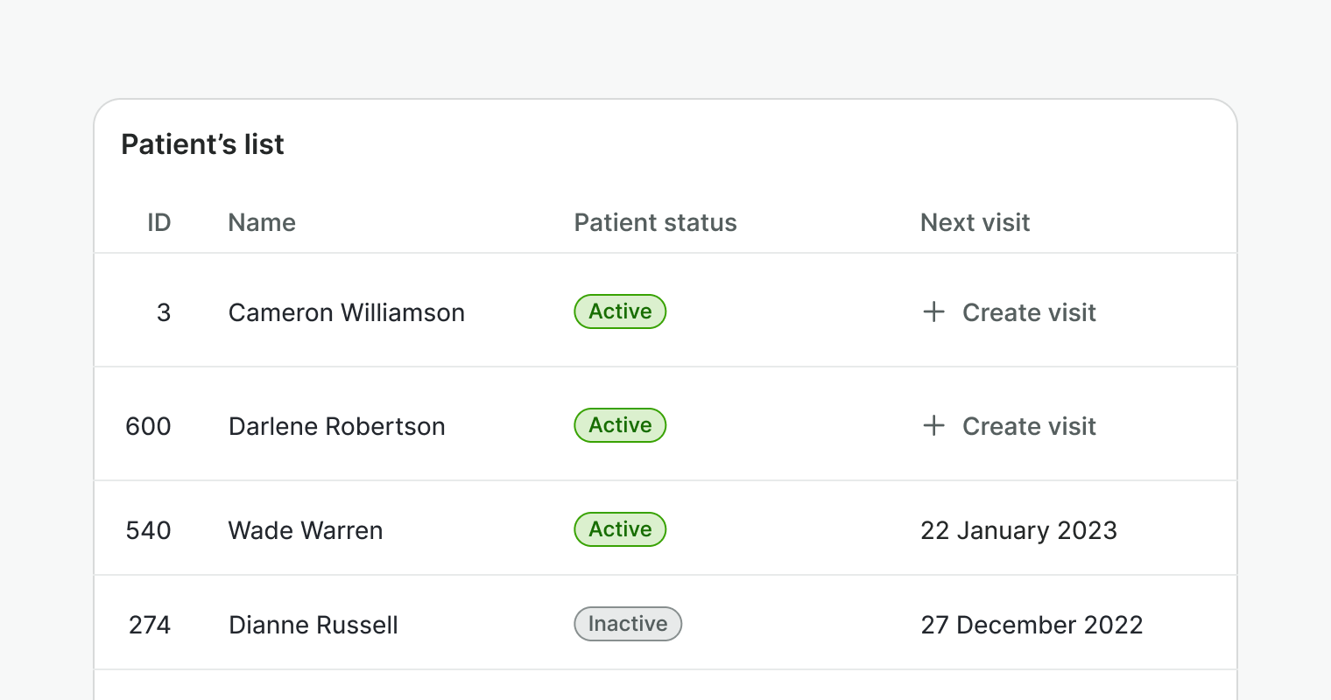This screenshot has width=1331, height=700.
Task: Click plus icon in Darlene Robertson's row
Action: [x=934, y=425]
